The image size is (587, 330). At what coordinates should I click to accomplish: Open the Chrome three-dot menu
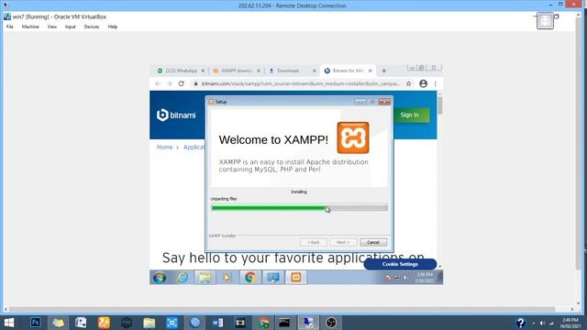pyautogui.click(x=435, y=83)
